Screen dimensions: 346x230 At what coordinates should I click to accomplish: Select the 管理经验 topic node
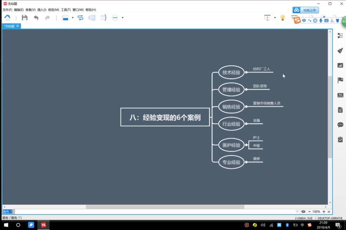[231, 89]
